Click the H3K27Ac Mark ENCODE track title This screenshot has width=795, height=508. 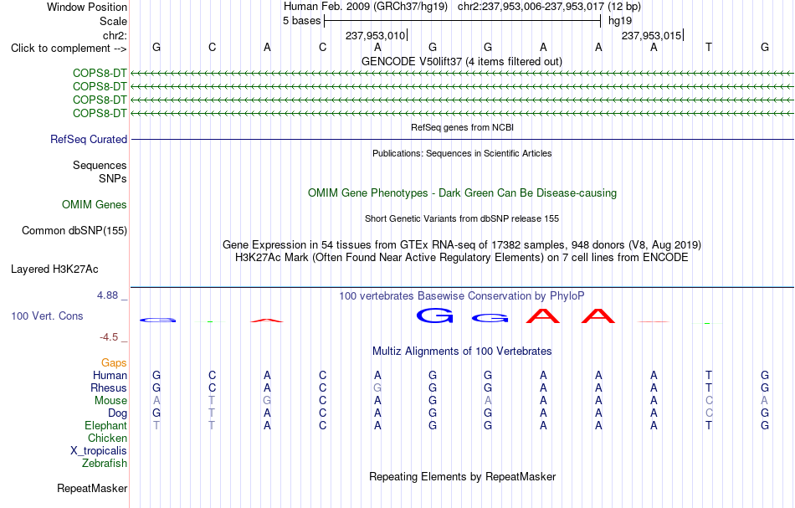(462, 258)
